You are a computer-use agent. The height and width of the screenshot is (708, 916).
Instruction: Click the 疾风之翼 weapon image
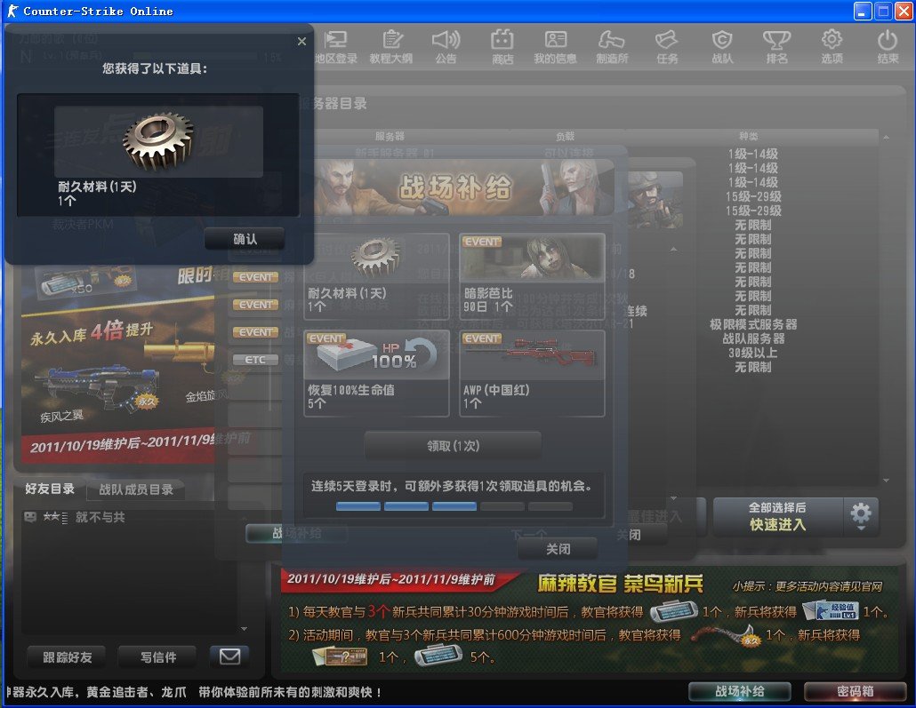96,387
